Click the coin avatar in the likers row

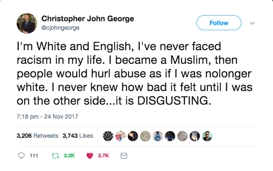coord(146,136)
